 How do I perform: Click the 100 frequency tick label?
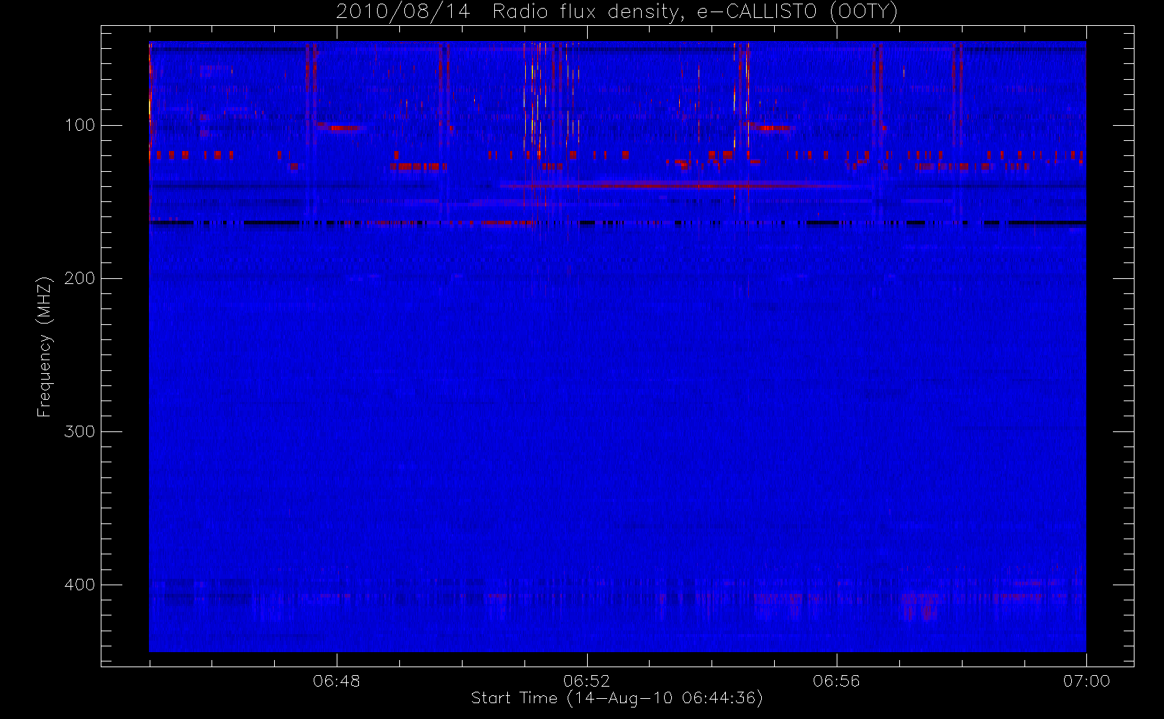click(x=80, y=125)
